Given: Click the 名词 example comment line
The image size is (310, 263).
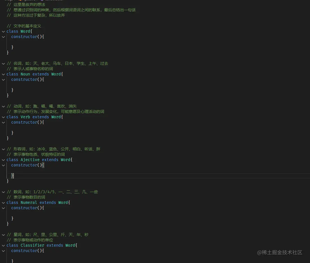Looking at the screenshot, I should (57, 63).
